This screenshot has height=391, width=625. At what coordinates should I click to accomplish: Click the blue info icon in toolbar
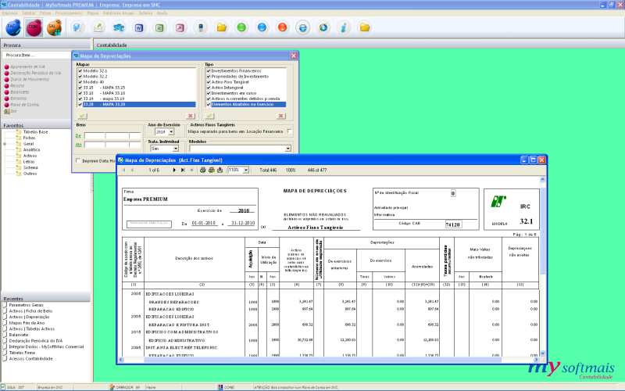coord(344,27)
